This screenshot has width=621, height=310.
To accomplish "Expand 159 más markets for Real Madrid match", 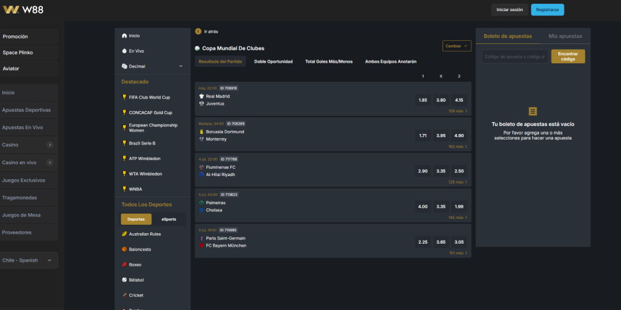I will point(458,111).
